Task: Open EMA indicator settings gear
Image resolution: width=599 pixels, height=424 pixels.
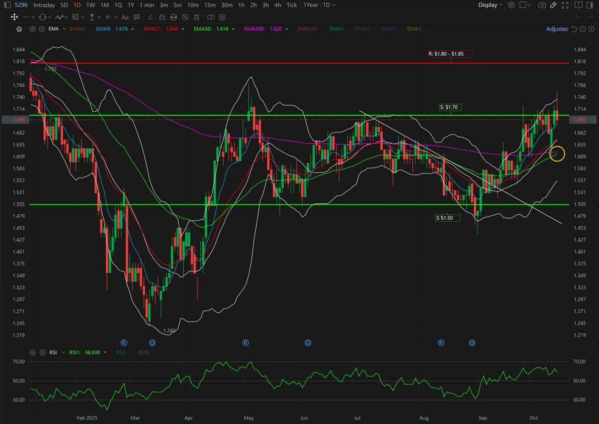Action: [x=33, y=29]
